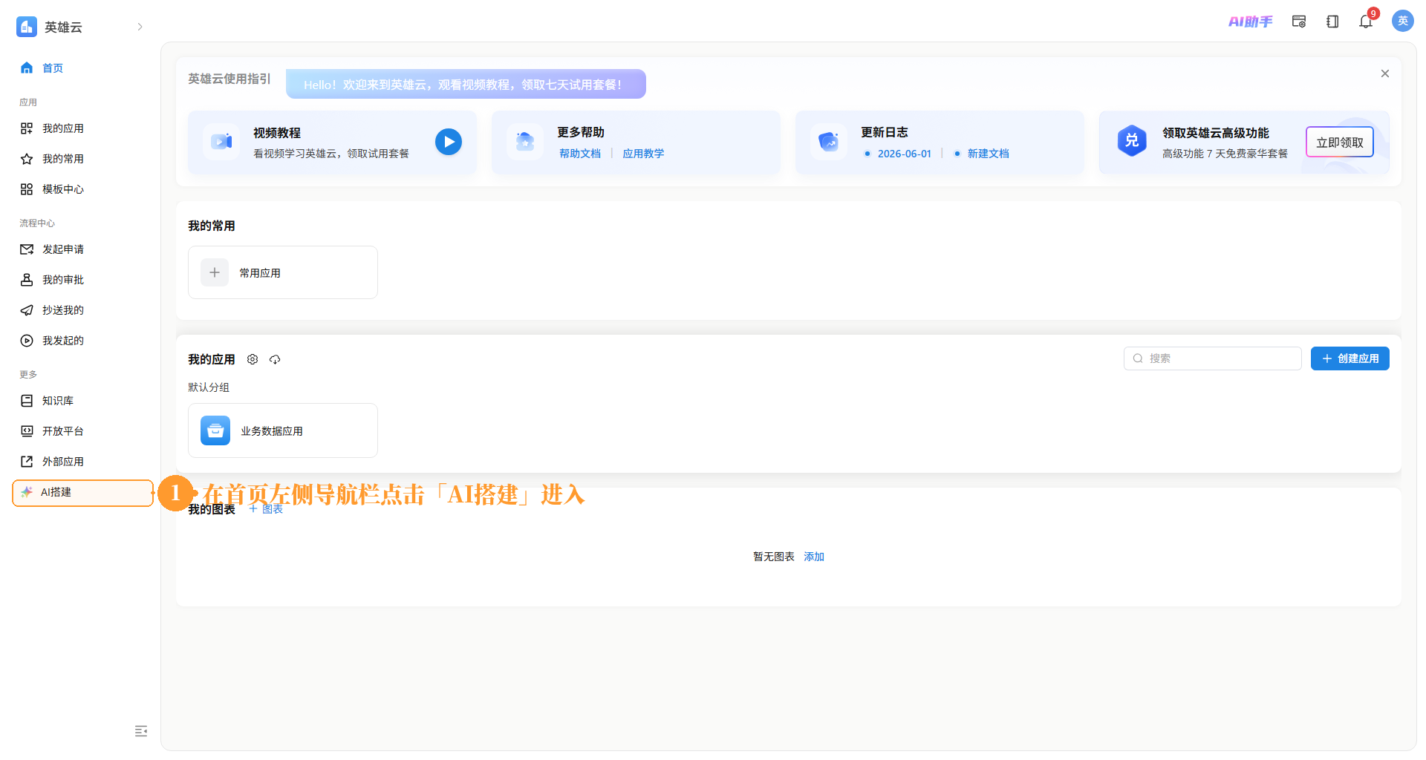Click the 领取英雄云高级功能 title
Screen dimensions: 1426x760
(x=1216, y=133)
